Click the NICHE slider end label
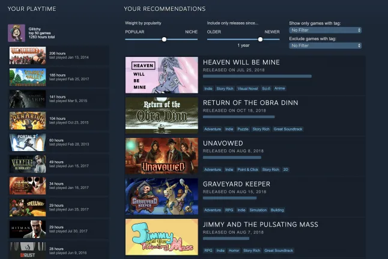The height and width of the screenshot is (259, 388). 191,32
